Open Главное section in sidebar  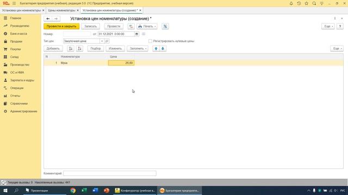click(x=16, y=18)
